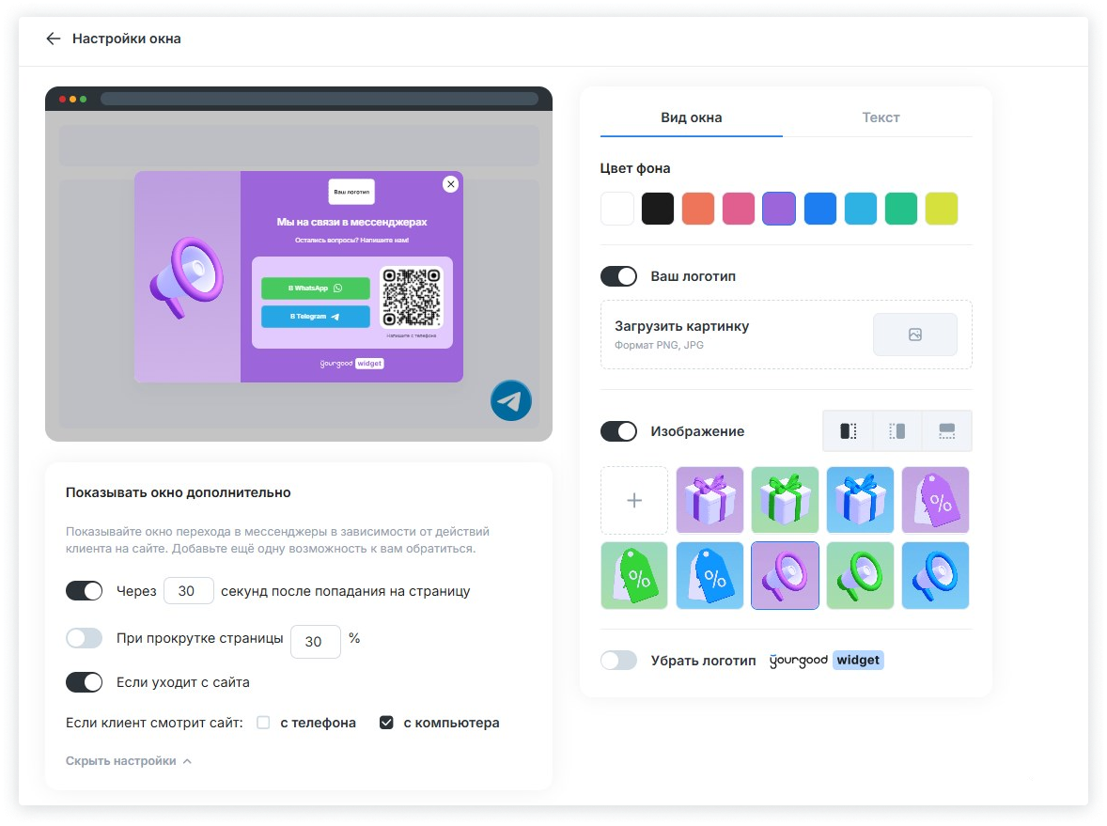Pick the black background color swatch
The image size is (1107, 826).
(x=658, y=209)
